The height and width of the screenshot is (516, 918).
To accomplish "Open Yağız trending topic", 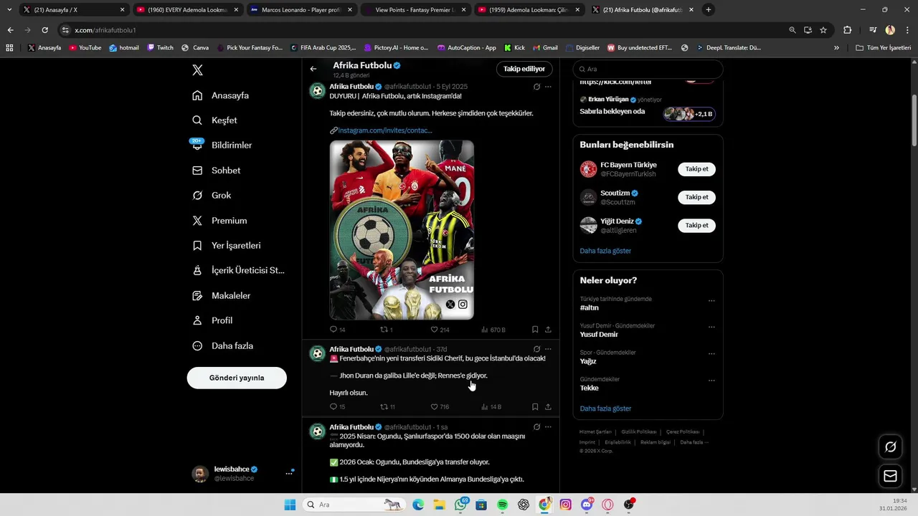I will click(588, 361).
